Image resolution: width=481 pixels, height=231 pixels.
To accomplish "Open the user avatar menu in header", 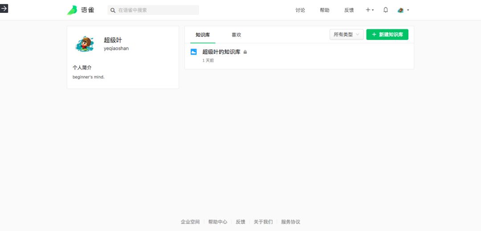I will [x=403, y=10].
